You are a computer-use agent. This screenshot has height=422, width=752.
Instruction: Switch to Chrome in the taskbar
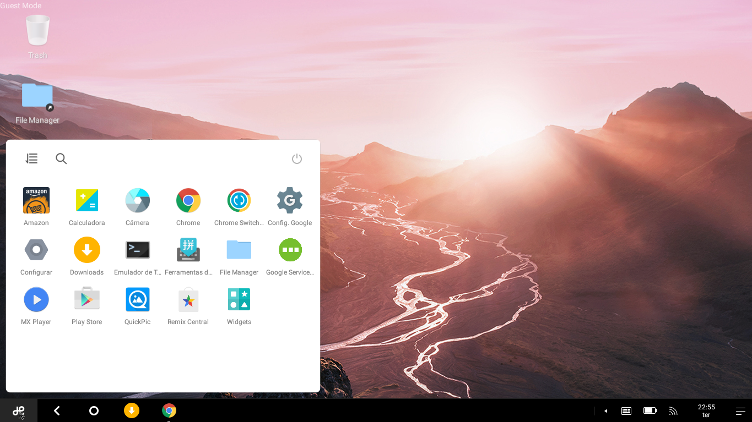(169, 410)
